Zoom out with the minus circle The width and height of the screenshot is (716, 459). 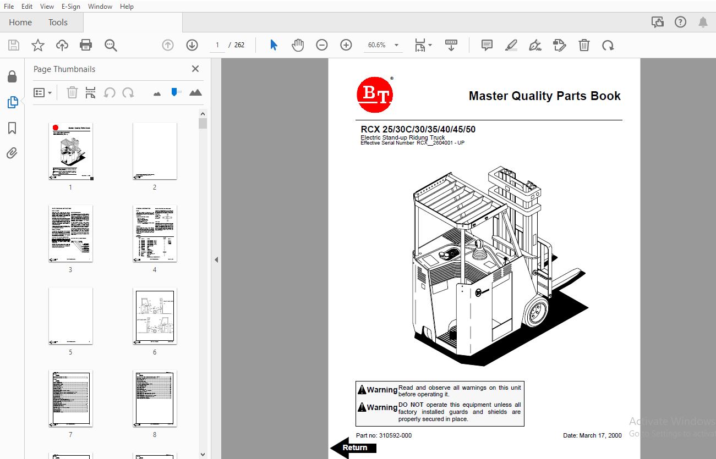point(322,45)
